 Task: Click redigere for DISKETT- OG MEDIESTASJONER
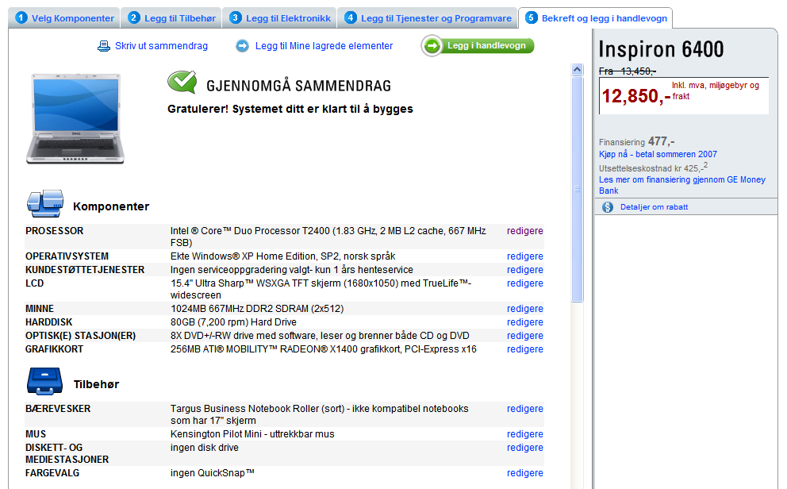(x=524, y=448)
